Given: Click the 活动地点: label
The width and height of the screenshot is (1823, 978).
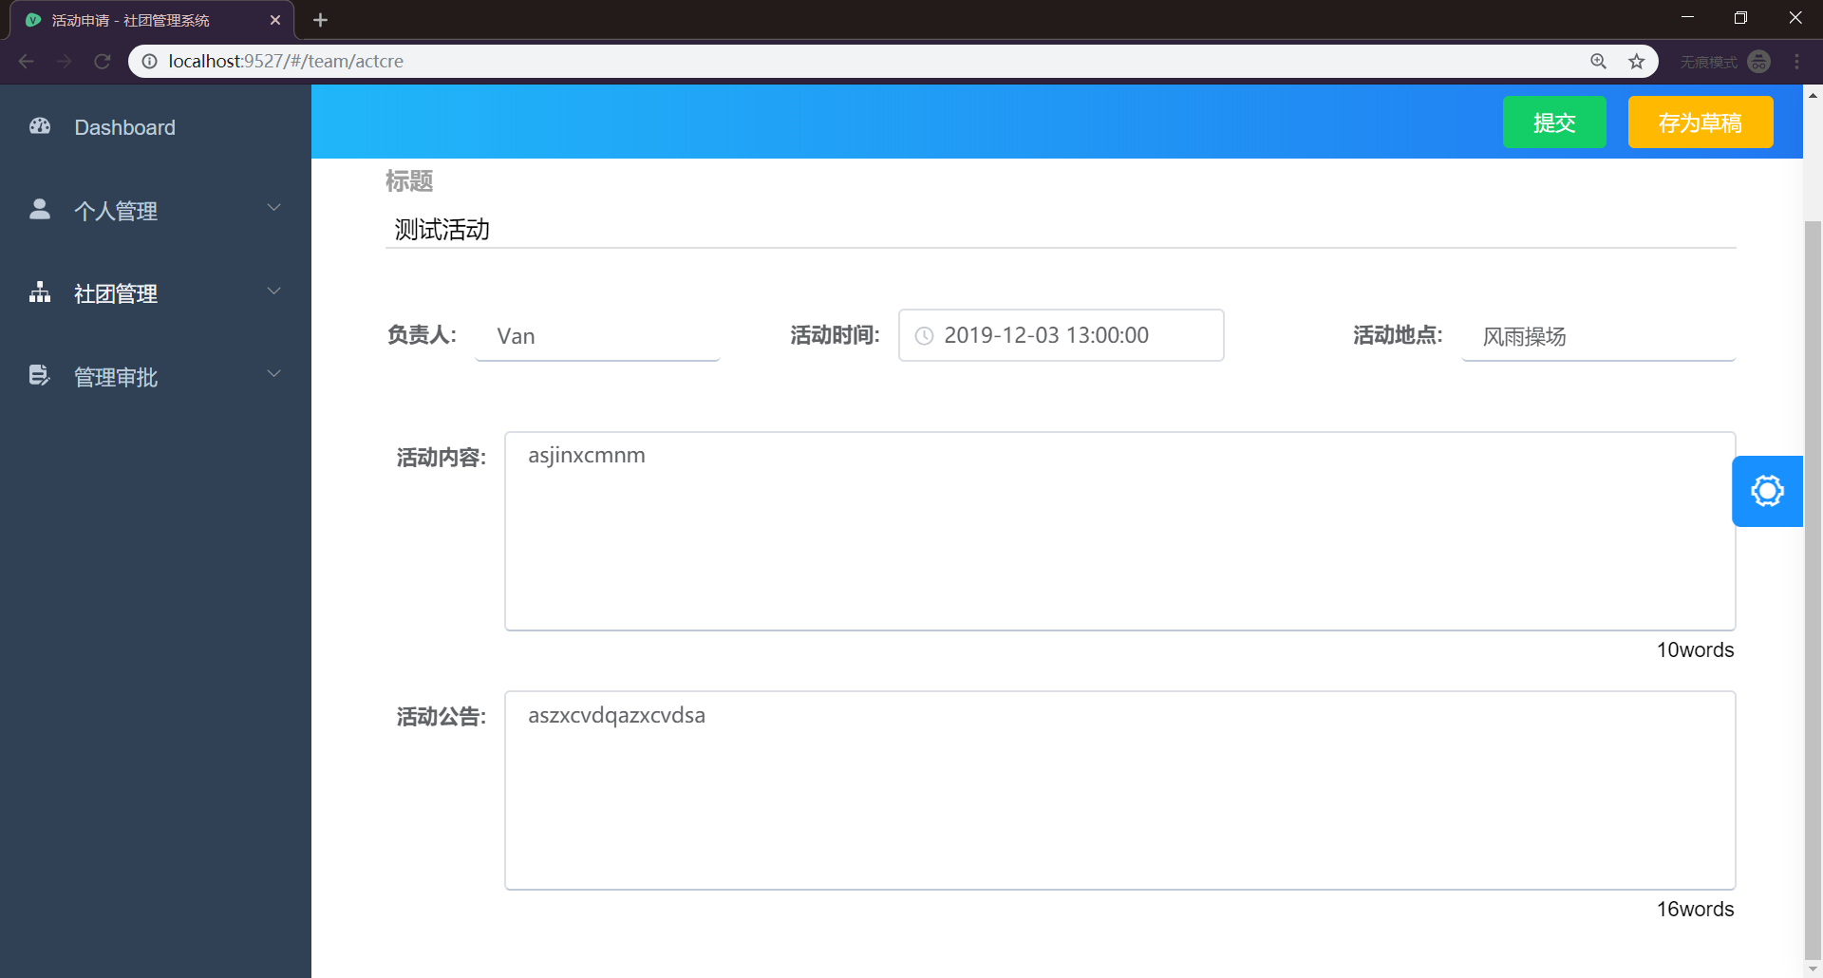Looking at the screenshot, I should point(1398,335).
